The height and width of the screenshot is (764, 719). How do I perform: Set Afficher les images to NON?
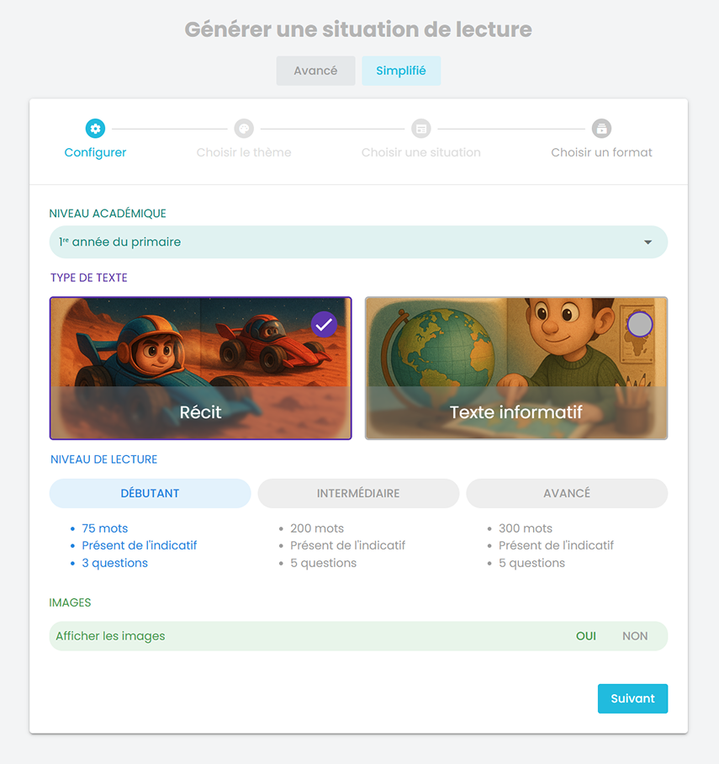click(635, 636)
